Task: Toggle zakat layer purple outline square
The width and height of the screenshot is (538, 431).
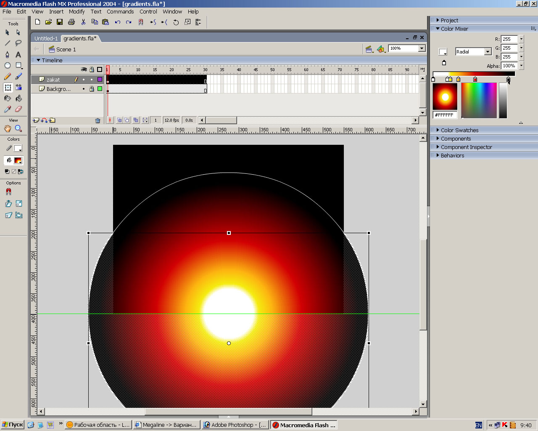Action: [x=100, y=80]
